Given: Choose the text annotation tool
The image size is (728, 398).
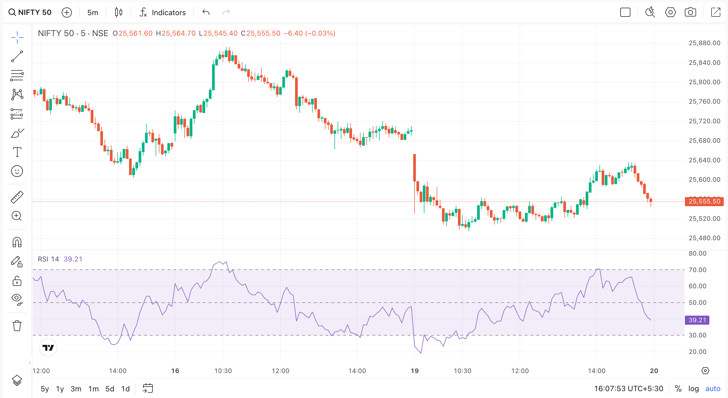Looking at the screenshot, I should pos(17,152).
